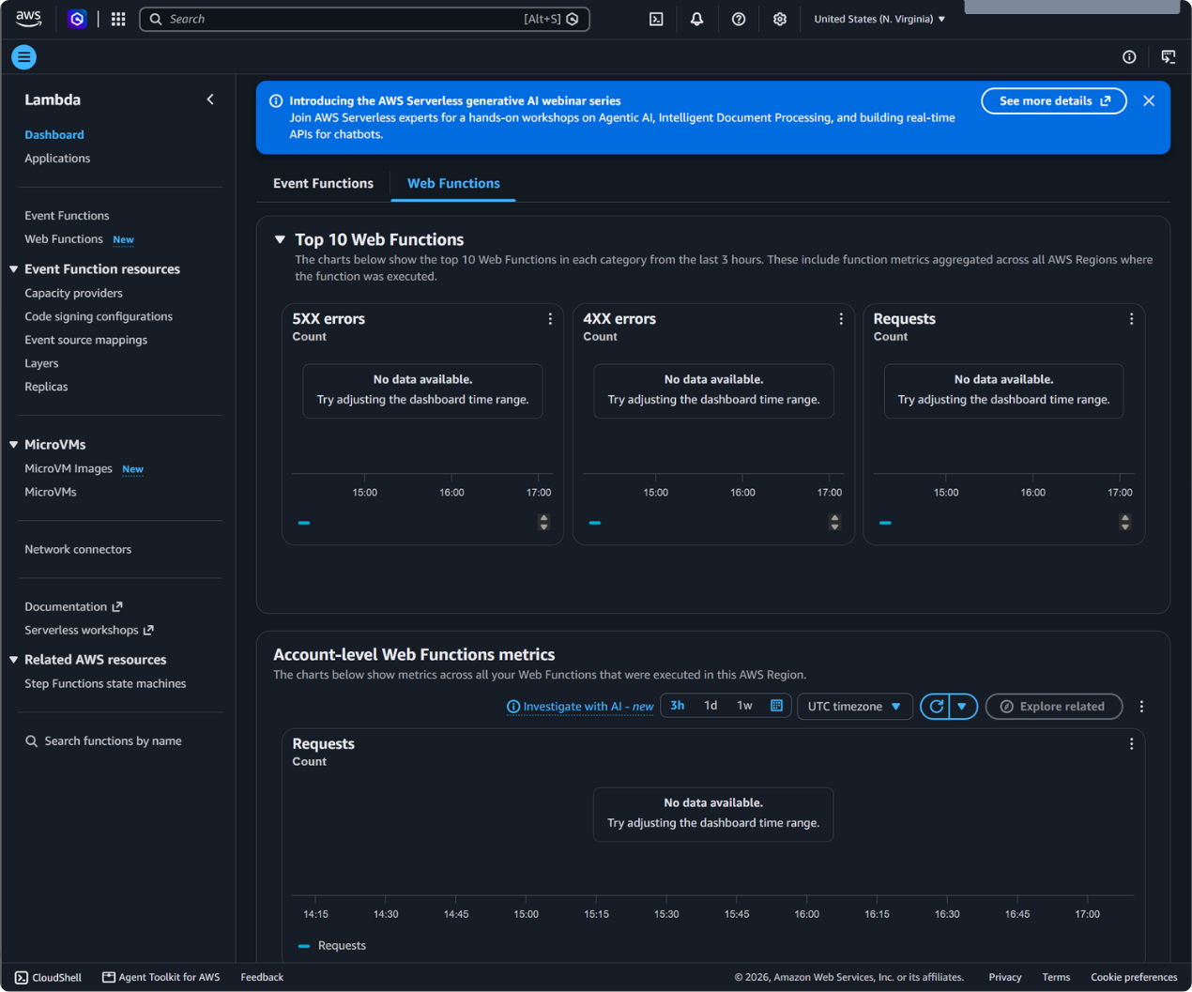Launch CloudShell from the top bar
The width and height of the screenshot is (1192, 992).
coord(656,19)
